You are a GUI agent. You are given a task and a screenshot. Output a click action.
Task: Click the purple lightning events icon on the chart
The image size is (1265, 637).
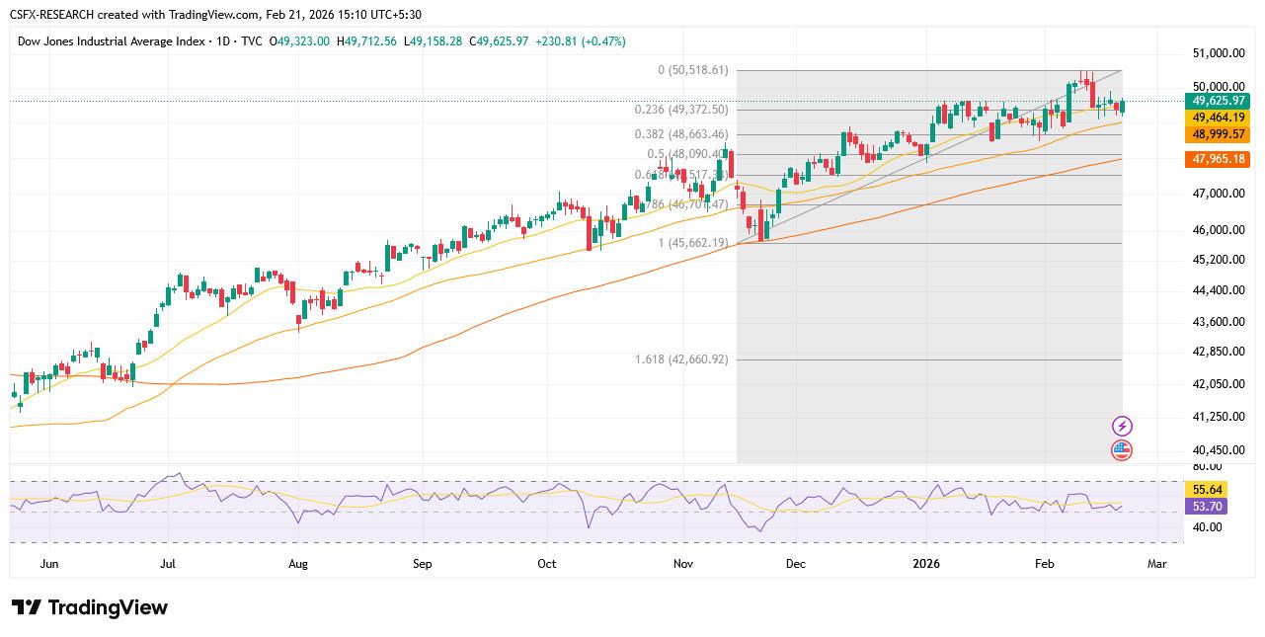pos(1122,425)
